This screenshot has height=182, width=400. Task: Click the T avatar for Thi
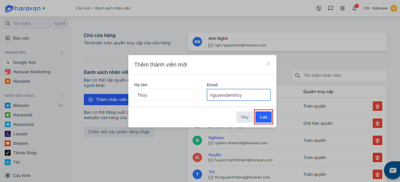pos(197,175)
